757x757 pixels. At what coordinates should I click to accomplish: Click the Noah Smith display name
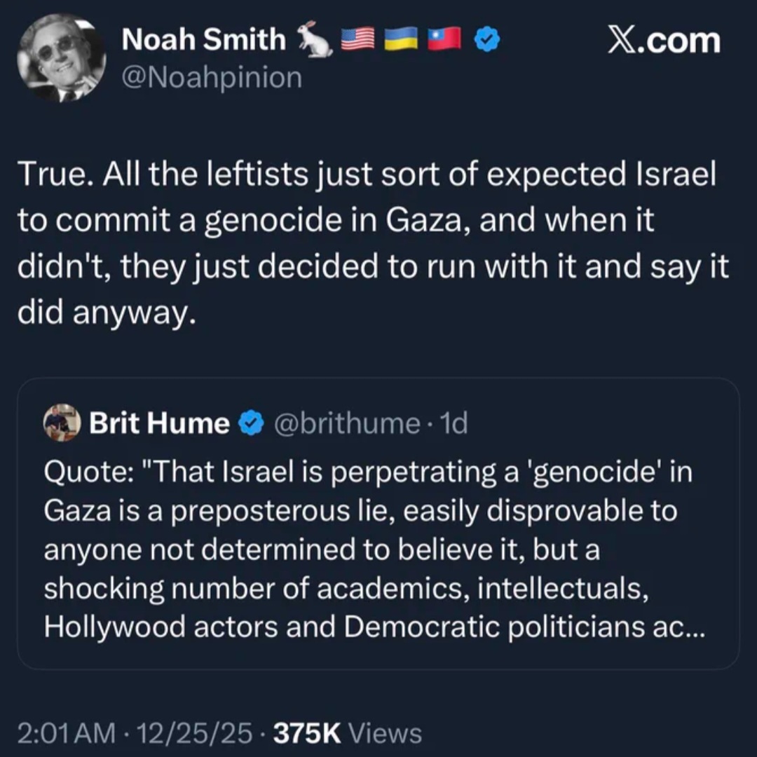(x=203, y=39)
